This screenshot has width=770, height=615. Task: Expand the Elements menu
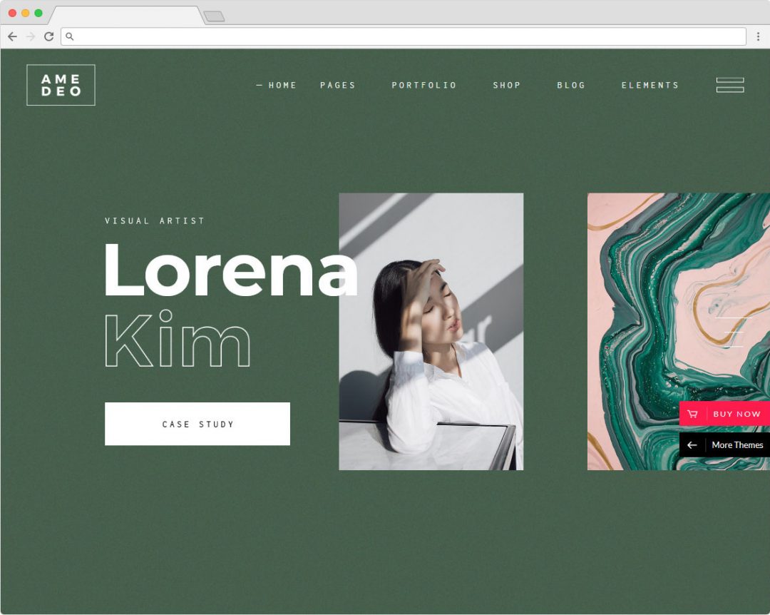pyautogui.click(x=650, y=85)
